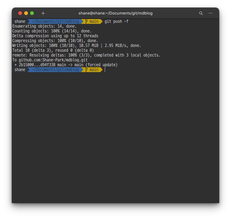Click the 'remote: Resolving deltas' line

(86, 55)
